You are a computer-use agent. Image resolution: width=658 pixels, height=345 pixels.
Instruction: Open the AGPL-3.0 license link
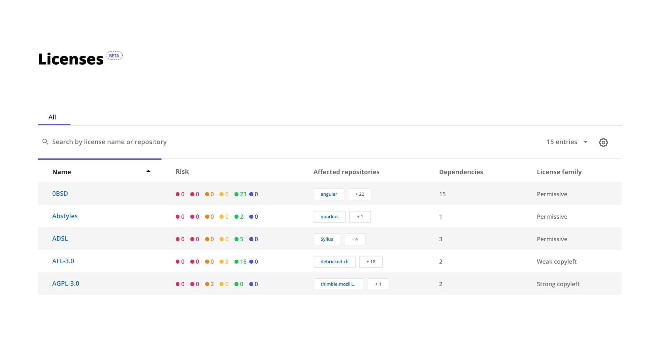pyautogui.click(x=65, y=284)
